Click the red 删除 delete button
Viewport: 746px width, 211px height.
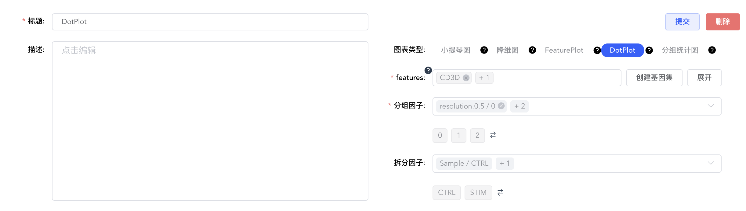pyautogui.click(x=722, y=22)
